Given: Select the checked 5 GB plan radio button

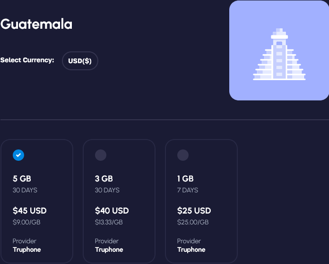Looking at the screenshot, I should tap(18, 155).
